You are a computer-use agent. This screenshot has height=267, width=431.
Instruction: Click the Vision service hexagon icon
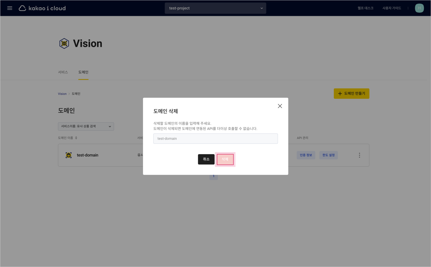click(64, 43)
